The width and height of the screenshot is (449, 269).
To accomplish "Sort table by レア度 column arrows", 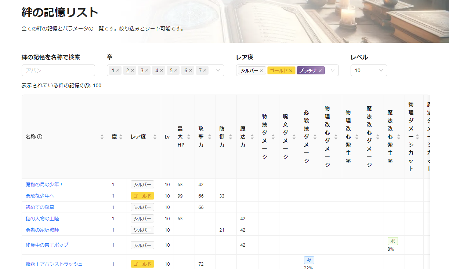I will tap(155, 137).
